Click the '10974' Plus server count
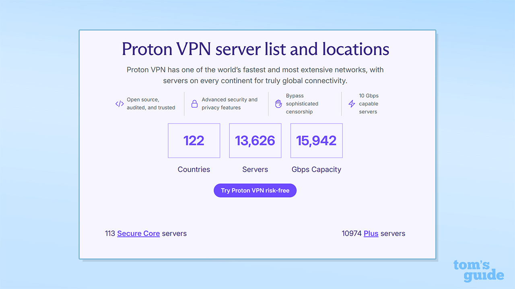 coord(352,234)
